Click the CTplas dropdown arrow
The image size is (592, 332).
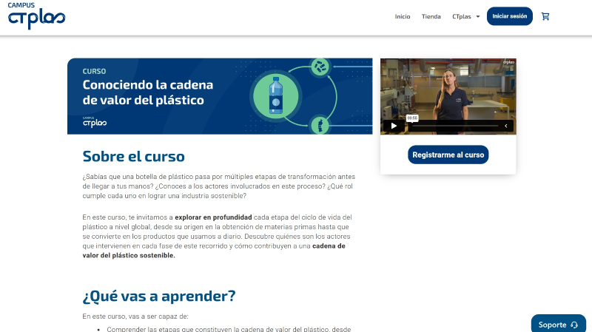tap(478, 16)
